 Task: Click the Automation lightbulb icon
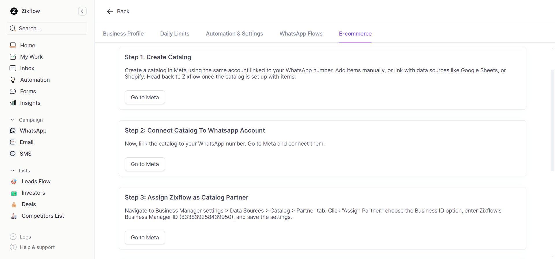tap(13, 80)
